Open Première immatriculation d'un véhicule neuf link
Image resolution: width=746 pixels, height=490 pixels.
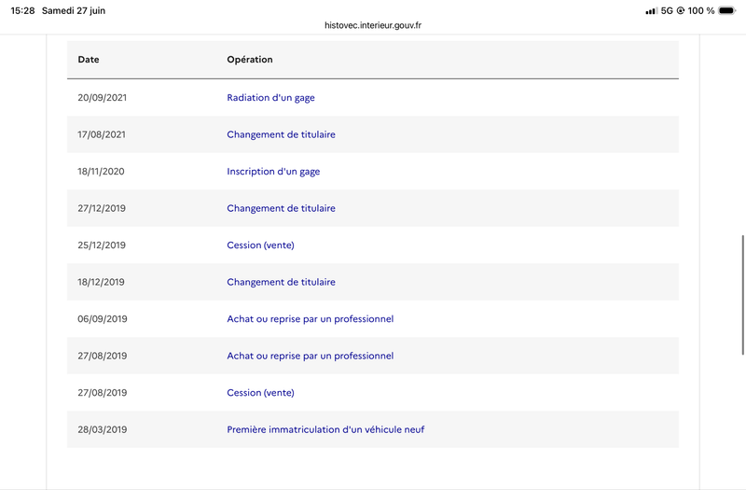pyautogui.click(x=325, y=429)
